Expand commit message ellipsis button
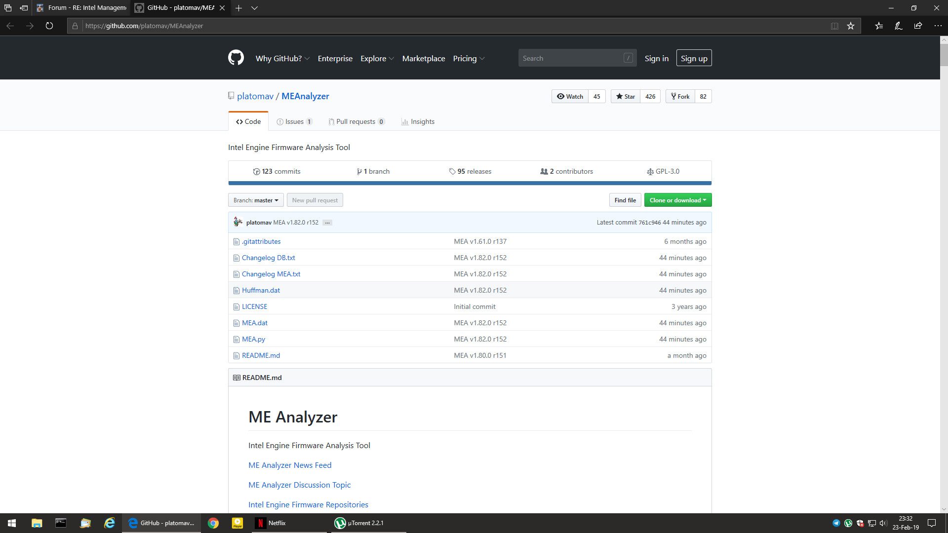948x533 pixels. [327, 223]
